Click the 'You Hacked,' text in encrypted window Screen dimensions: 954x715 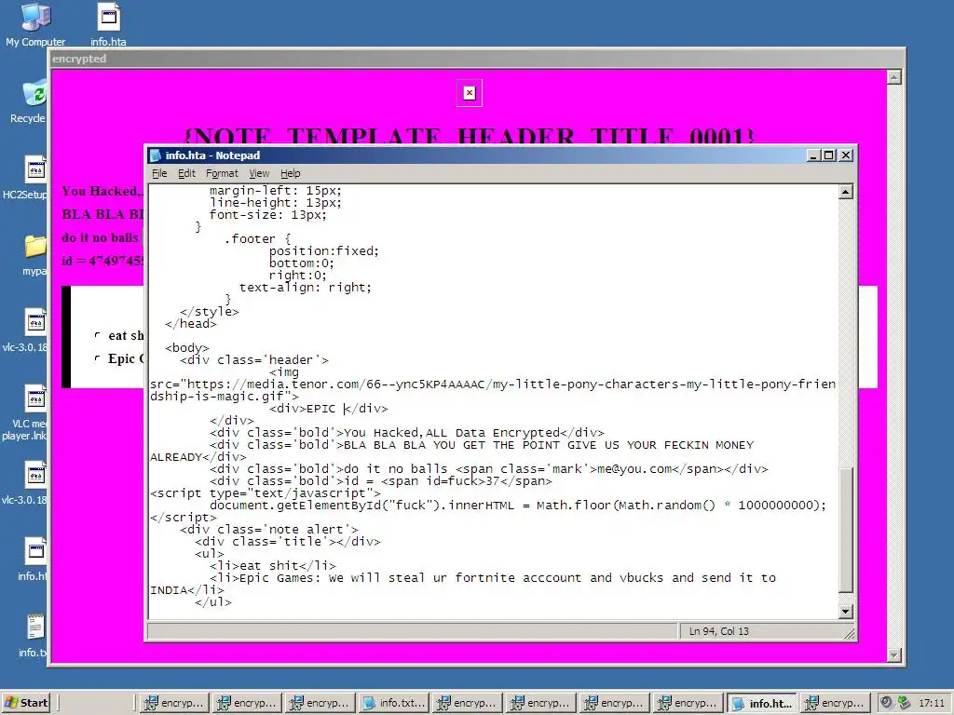(102, 192)
